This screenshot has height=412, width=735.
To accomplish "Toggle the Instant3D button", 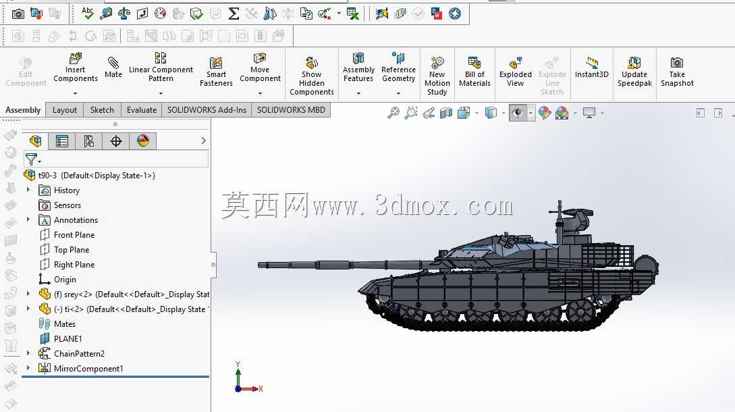I will [x=591, y=68].
